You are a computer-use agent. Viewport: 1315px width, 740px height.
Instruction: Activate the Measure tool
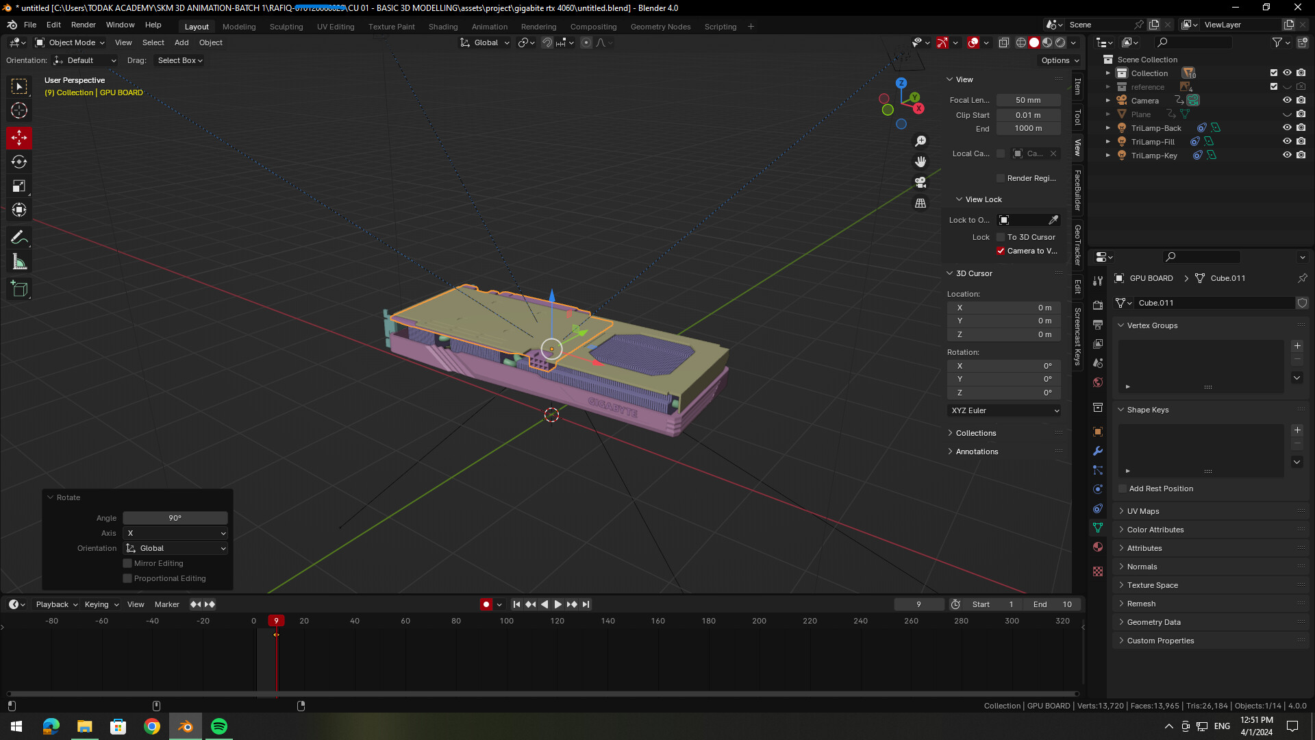(x=19, y=262)
